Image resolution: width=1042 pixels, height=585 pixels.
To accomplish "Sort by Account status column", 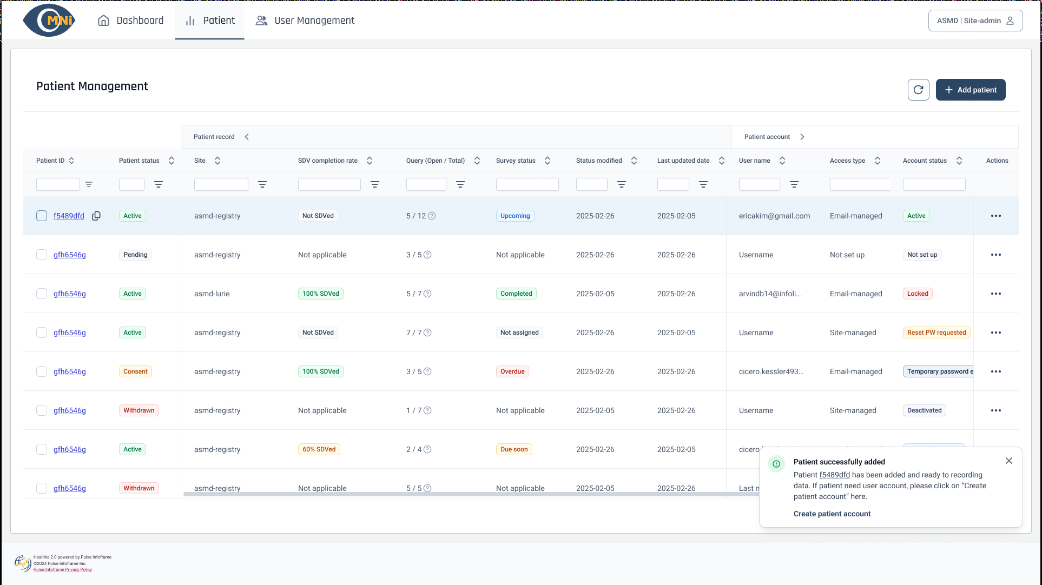I will (x=959, y=161).
